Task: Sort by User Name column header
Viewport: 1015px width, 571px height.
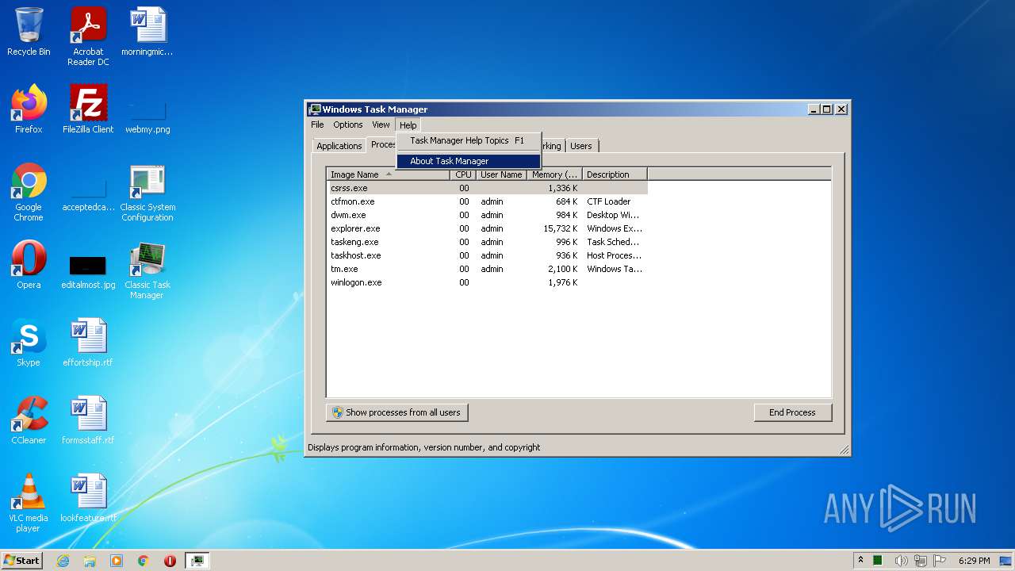Action: [x=501, y=174]
